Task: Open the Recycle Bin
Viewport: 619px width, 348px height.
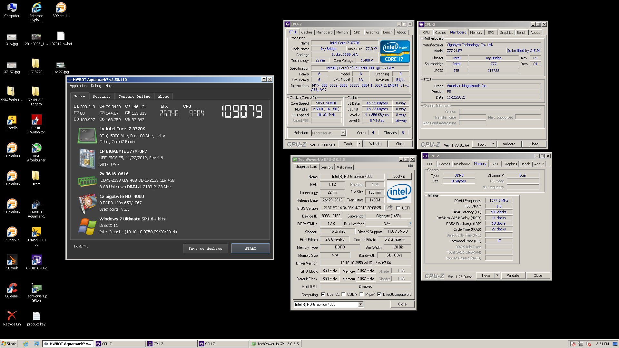Action: coord(12,318)
